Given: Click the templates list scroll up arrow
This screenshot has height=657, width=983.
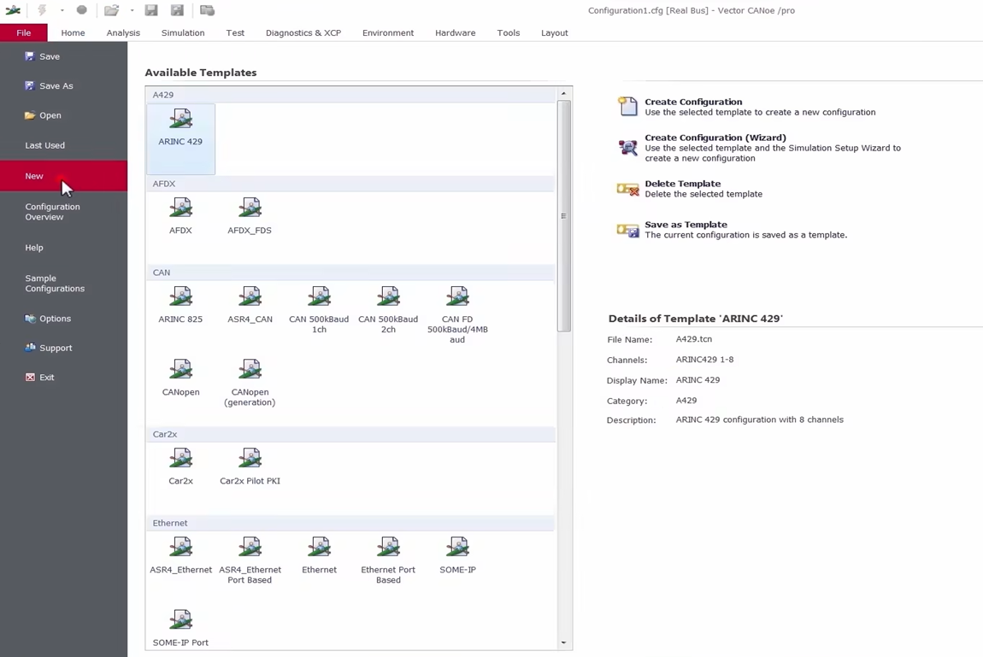Looking at the screenshot, I should [563, 93].
